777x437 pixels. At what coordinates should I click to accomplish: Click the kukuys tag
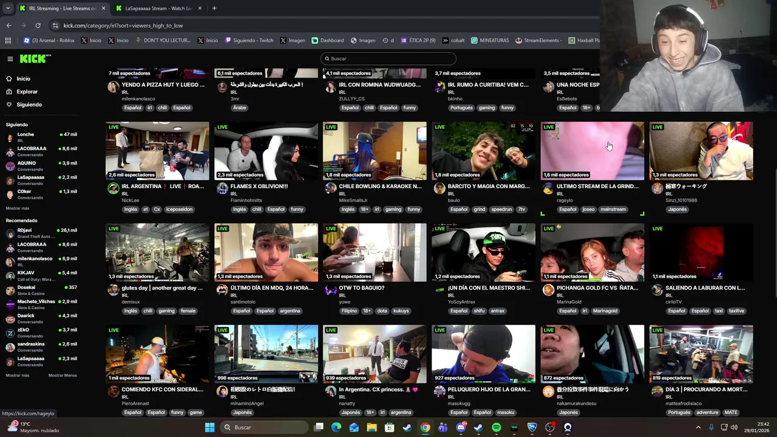click(401, 311)
